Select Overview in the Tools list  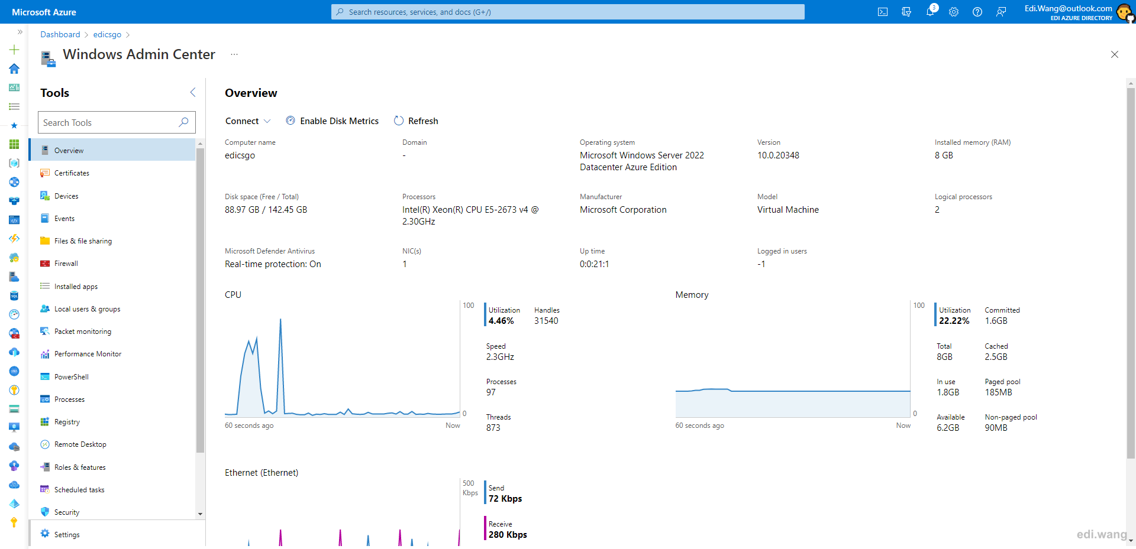[112, 150]
